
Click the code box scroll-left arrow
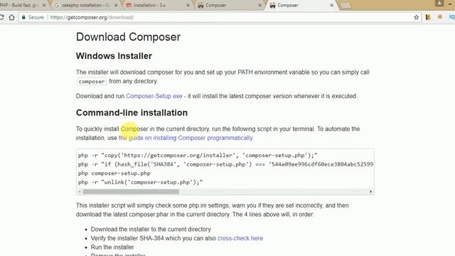tap(80, 191)
